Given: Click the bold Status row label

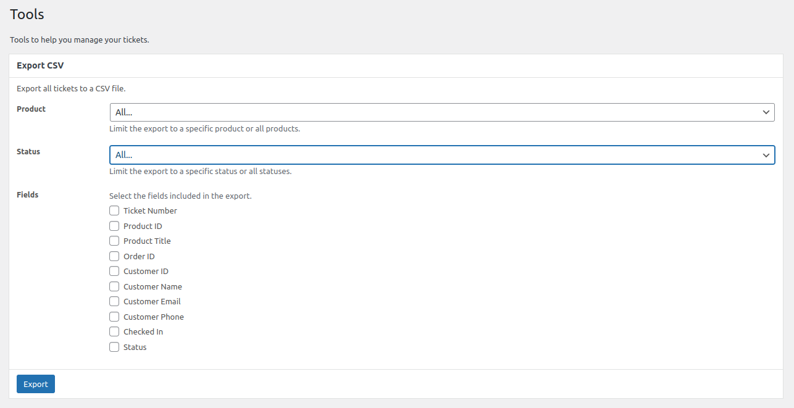Looking at the screenshot, I should [x=28, y=151].
